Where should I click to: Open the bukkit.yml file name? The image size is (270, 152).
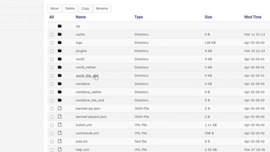84,125
